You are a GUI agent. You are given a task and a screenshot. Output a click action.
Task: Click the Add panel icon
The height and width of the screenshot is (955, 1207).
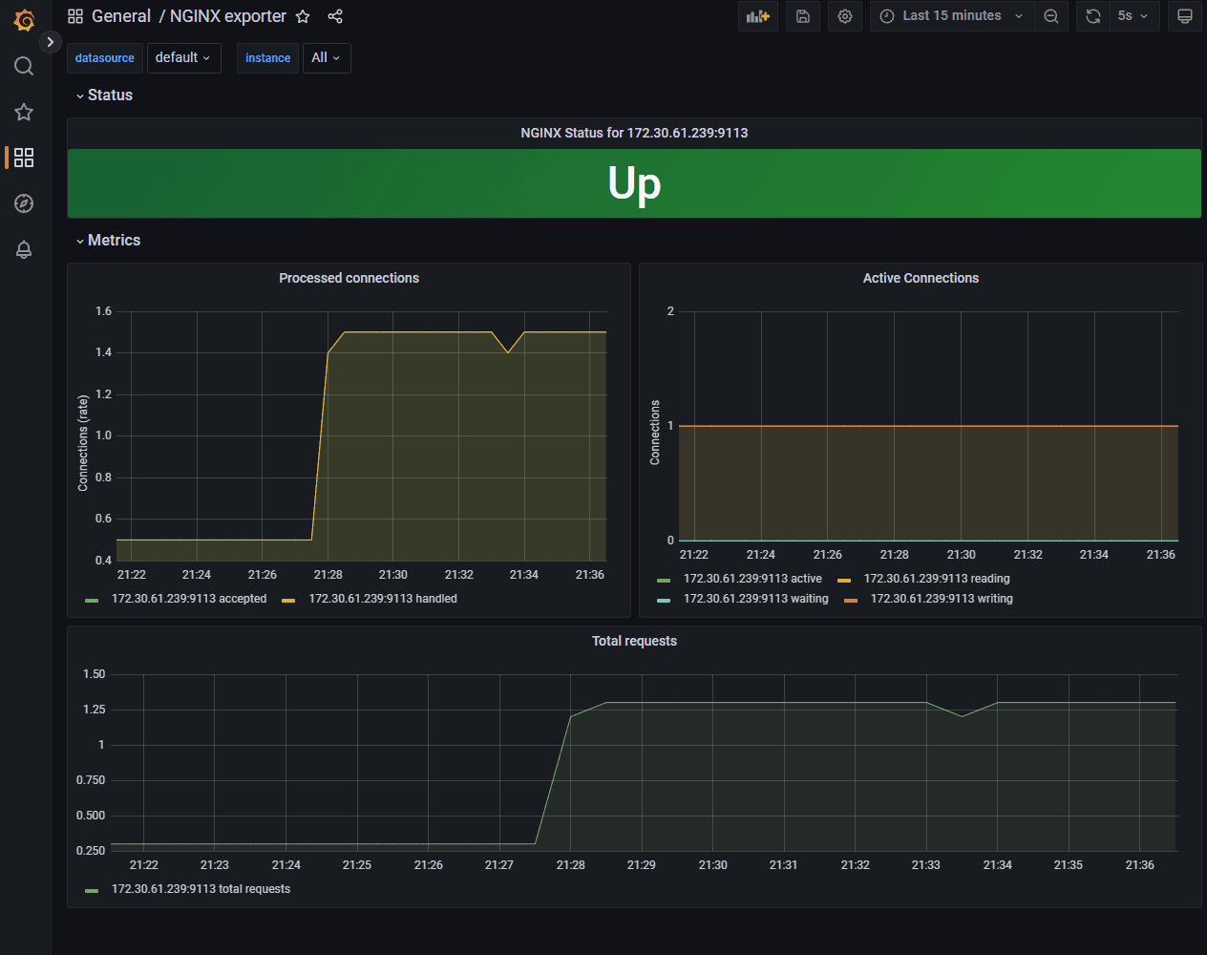(757, 16)
